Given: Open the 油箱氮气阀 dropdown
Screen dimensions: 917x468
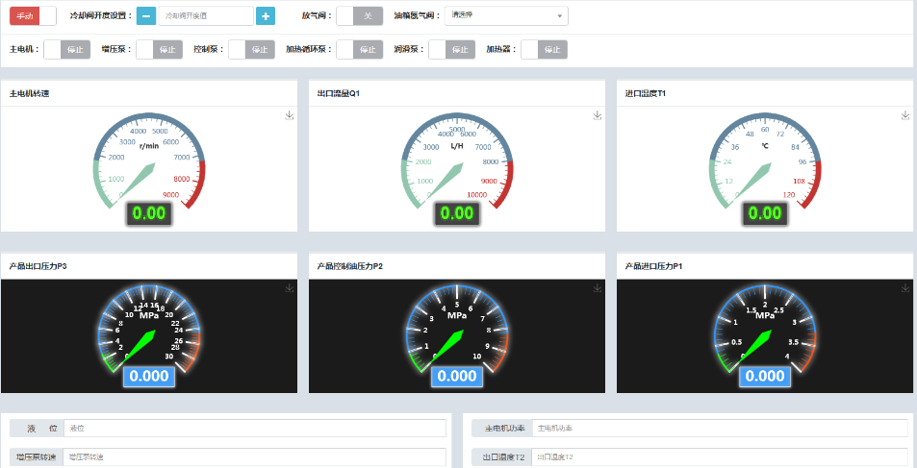Looking at the screenshot, I should (x=506, y=16).
